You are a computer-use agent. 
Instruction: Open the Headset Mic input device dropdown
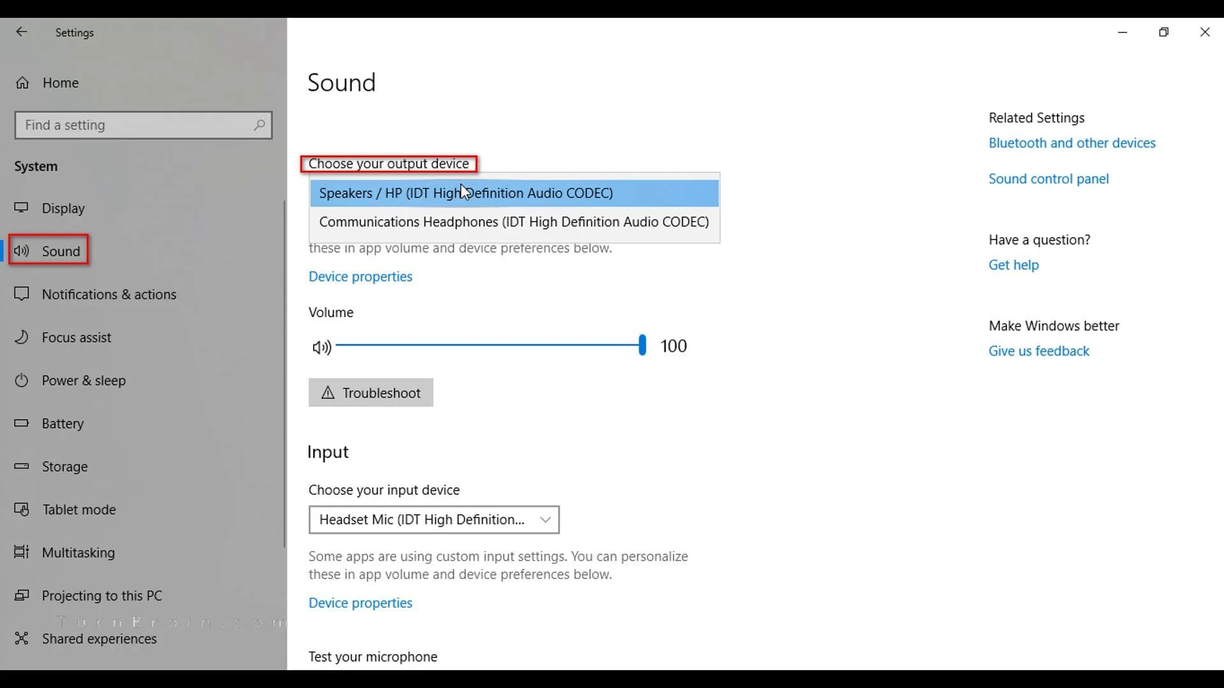tap(434, 520)
